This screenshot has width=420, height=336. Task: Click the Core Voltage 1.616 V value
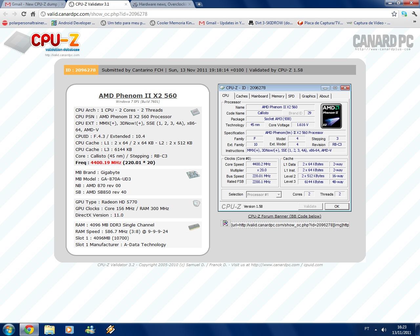[302, 125]
